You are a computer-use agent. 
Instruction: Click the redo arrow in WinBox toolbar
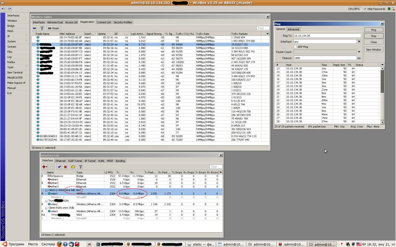coord(9,8)
